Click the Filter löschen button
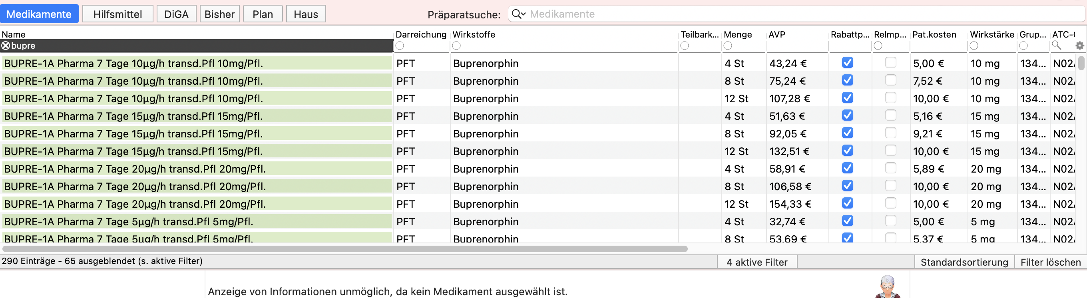Viewport: 1087px width, 298px height. [1050, 262]
